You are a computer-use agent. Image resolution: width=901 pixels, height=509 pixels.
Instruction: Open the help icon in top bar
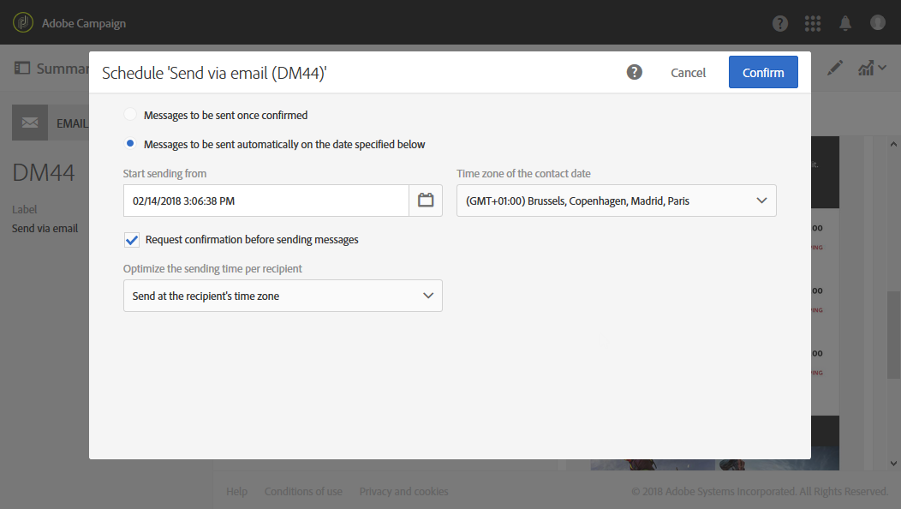coord(779,24)
